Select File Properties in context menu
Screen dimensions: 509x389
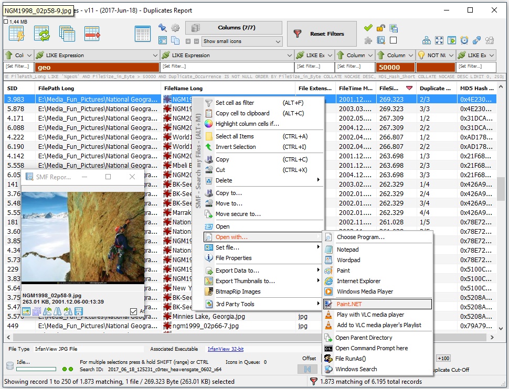point(263,258)
